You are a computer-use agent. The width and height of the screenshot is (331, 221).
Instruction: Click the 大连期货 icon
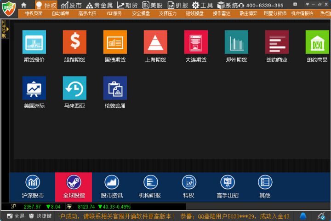click(x=196, y=42)
